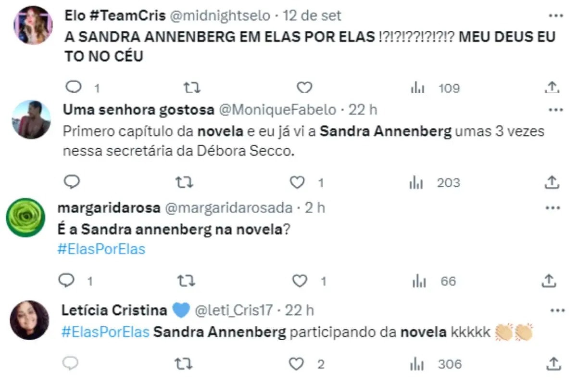The width and height of the screenshot is (577, 385).
Task: Open more options for Elo #TeamCris tweet
Action: click(556, 15)
